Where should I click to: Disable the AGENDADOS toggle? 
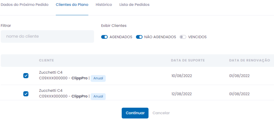click(x=104, y=37)
